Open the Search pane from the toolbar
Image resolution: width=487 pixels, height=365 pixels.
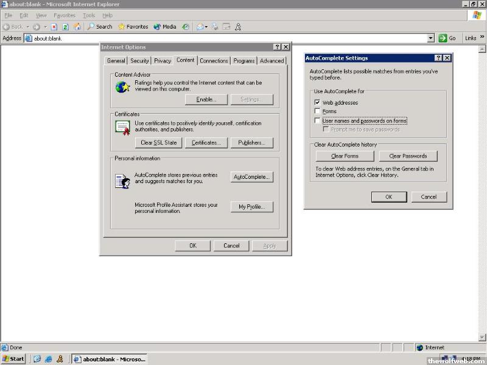click(x=100, y=27)
